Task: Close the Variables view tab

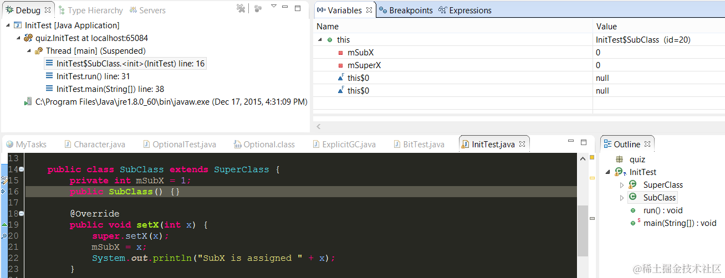Action: (x=369, y=10)
